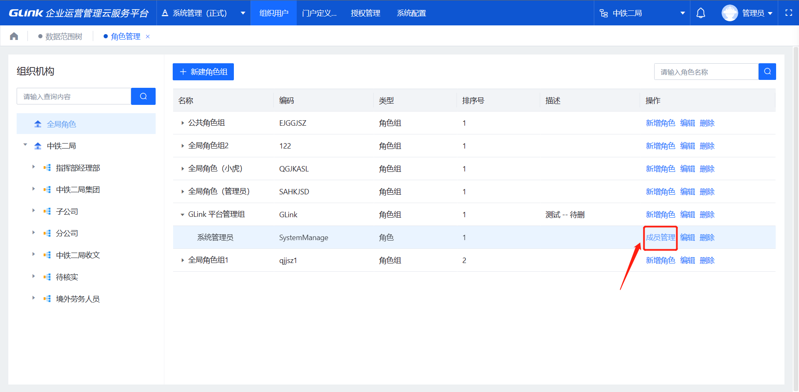The width and height of the screenshot is (799, 392).
Task: Open the 系统配置 menu
Action: coord(411,13)
